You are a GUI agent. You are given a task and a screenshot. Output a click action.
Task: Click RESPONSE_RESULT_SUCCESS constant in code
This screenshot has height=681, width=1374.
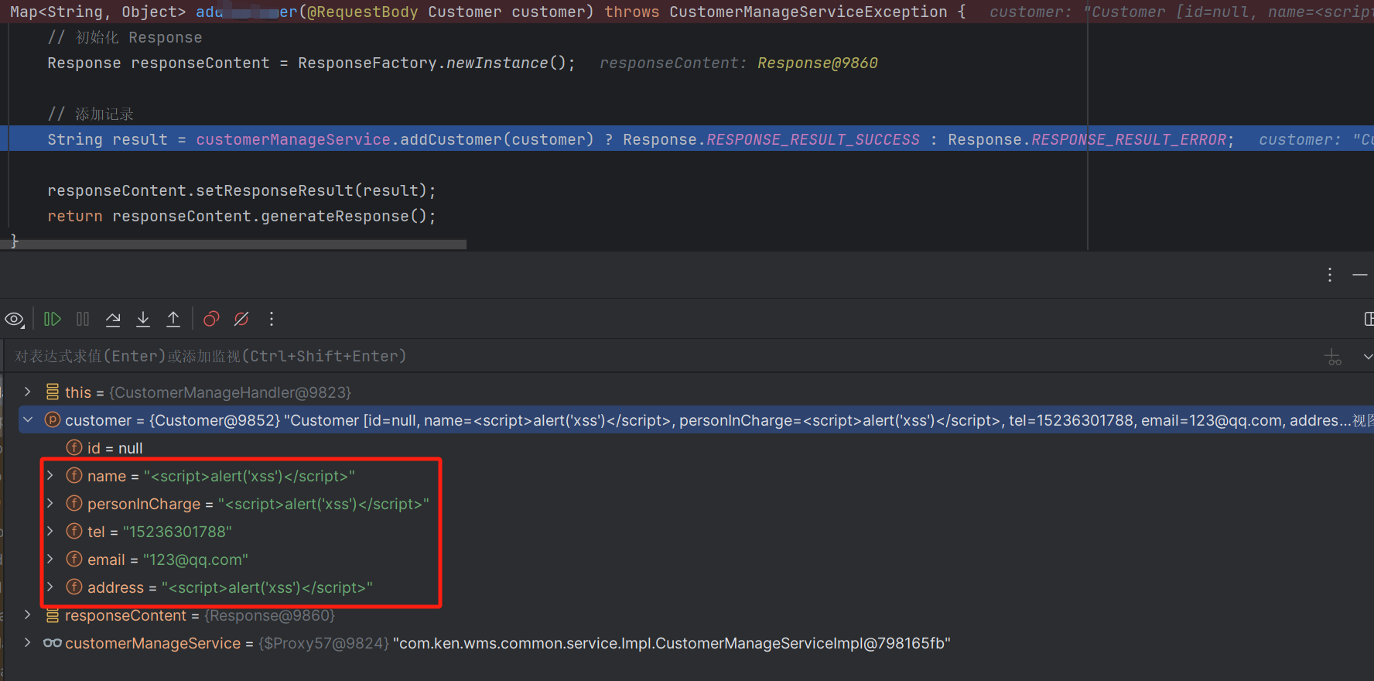coord(813,139)
